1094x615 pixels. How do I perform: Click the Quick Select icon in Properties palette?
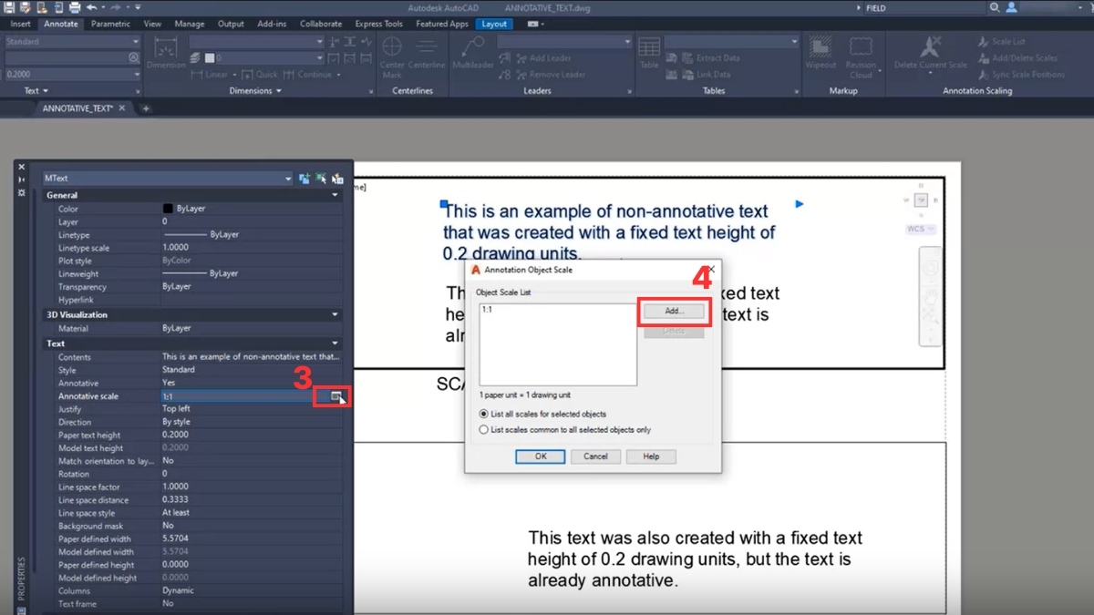337,179
